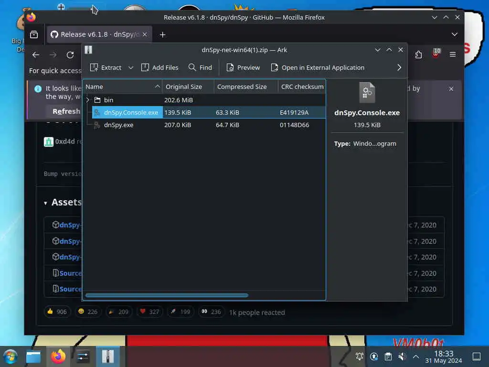This screenshot has width=489, height=367.
Task: Click Ark archive icon in taskbar
Action: point(108,356)
